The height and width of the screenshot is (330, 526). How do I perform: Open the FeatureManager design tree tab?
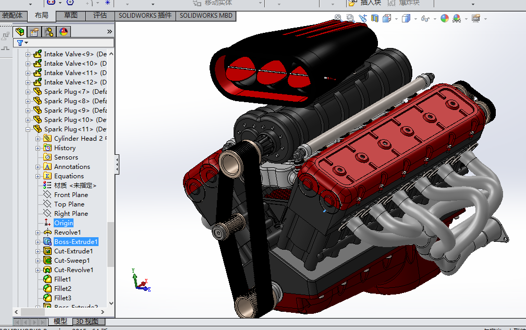[x=20, y=32]
